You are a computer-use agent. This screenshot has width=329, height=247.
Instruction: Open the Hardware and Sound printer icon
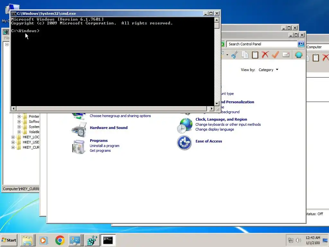pyautogui.click(x=79, y=130)
